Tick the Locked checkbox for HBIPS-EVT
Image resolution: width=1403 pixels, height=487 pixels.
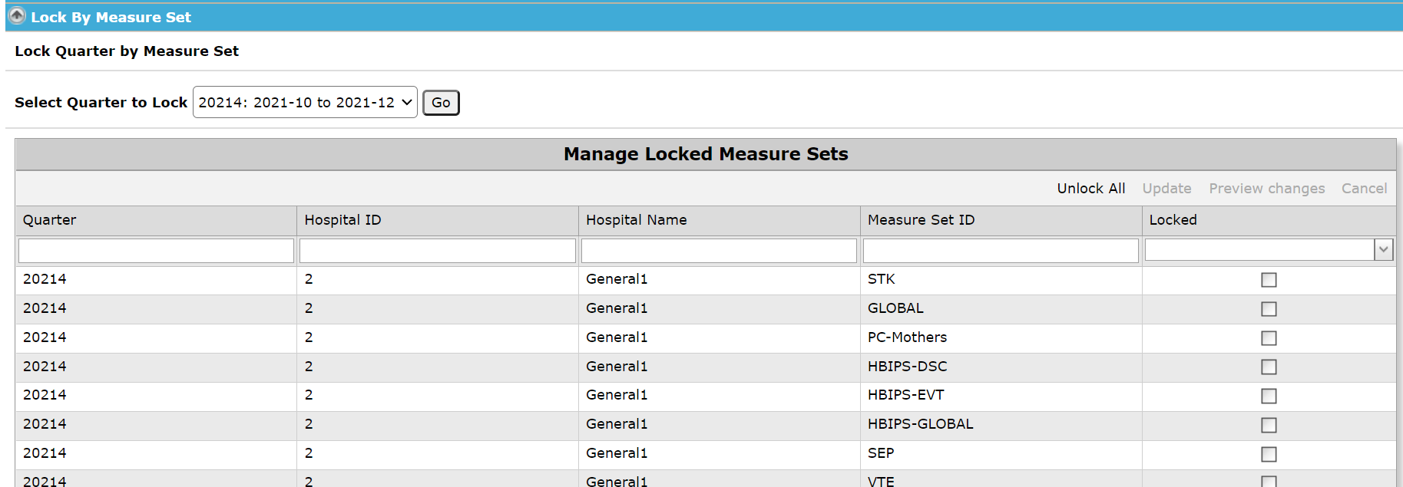[1269, 396]
